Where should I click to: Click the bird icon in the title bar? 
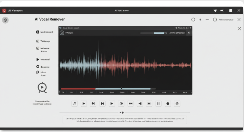(x=215, y=11)
